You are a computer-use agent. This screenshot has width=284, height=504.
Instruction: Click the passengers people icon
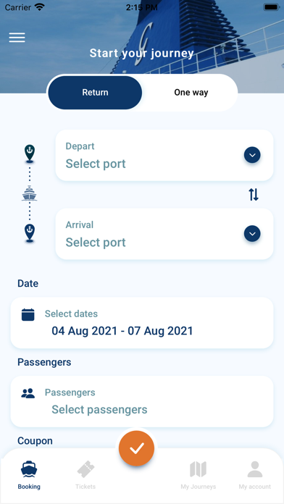point(28,393)
